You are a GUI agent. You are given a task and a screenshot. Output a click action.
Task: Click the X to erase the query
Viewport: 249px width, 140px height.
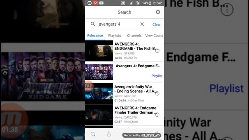click(x=142, y=24)
